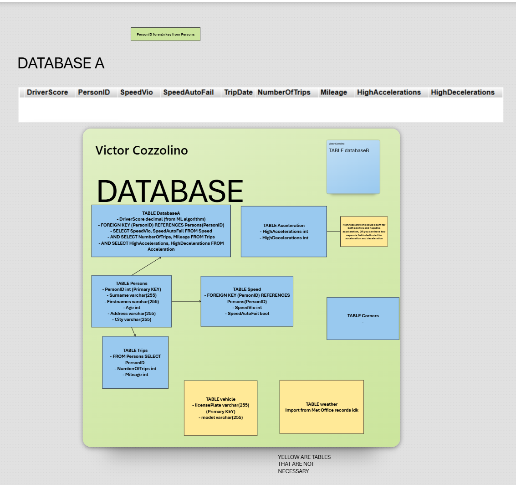Select the 'PersonID foreign key from Persons' note
This screenshot has height=485, width=516.
[x=165, y=34]
